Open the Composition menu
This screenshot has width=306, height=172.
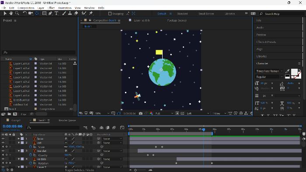pyautogui.click(x=26, y=8)
